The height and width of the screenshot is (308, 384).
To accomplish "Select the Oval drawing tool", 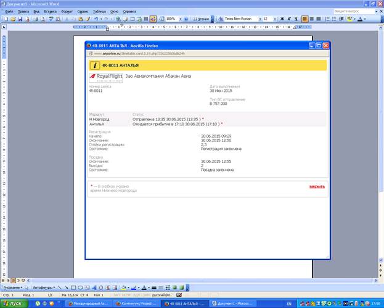I will pyautogui.click(x=80, y=288).
